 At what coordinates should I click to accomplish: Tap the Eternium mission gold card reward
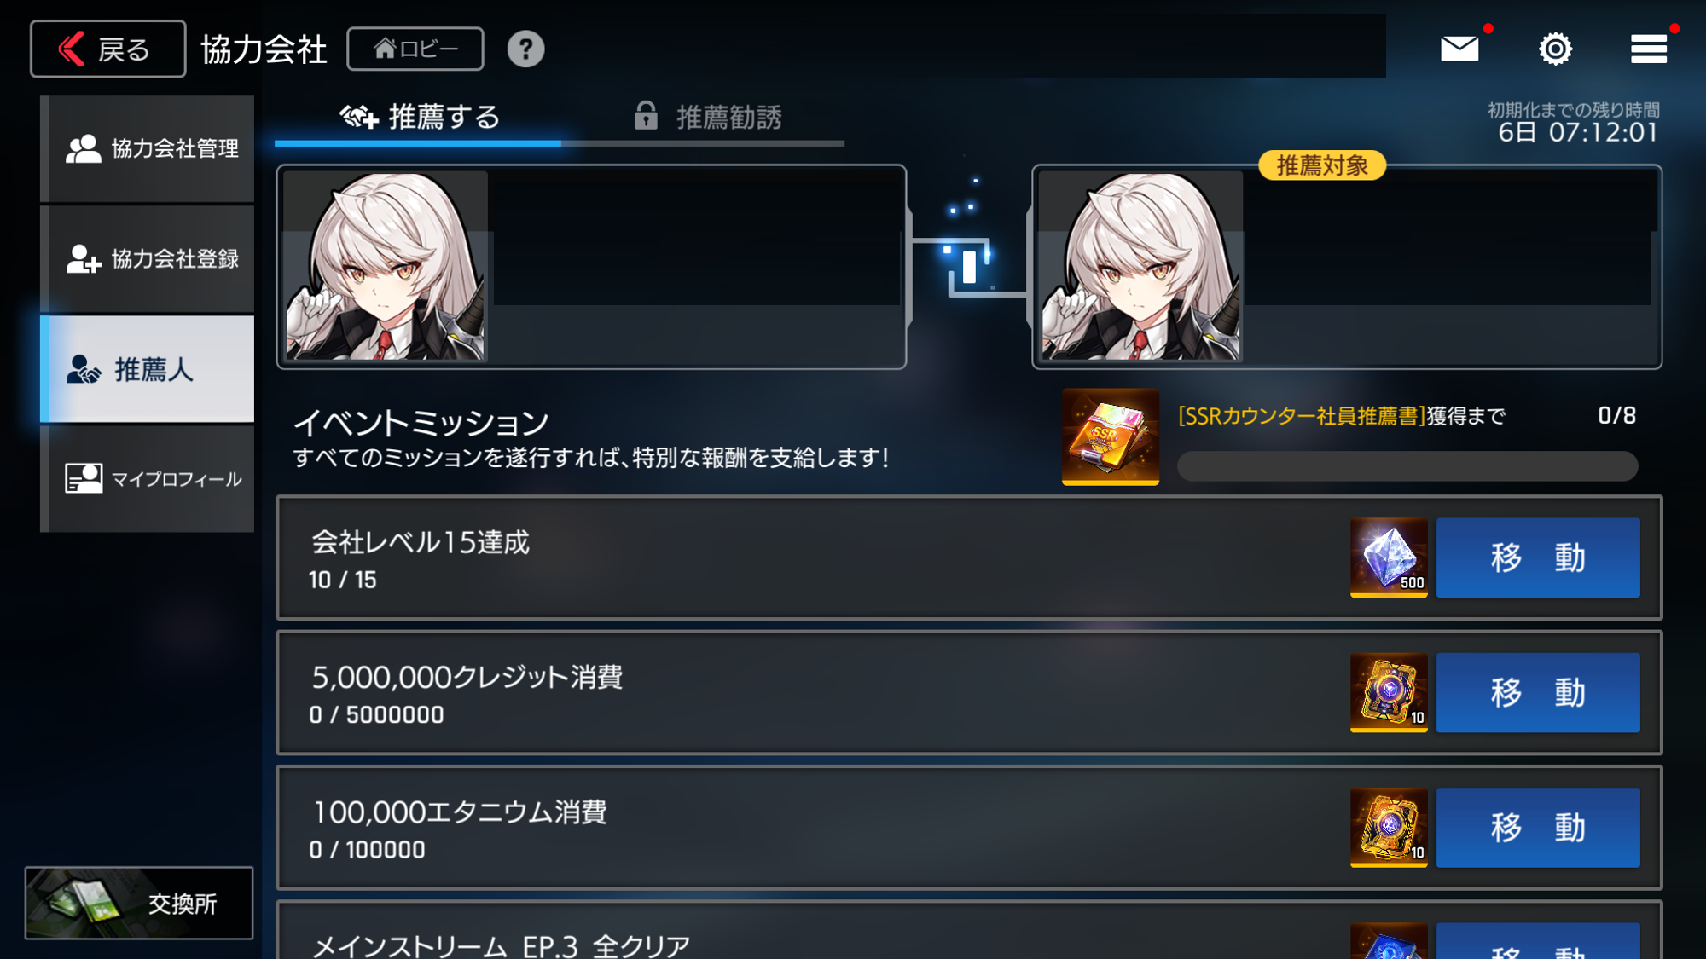[x=1389, y=827]
